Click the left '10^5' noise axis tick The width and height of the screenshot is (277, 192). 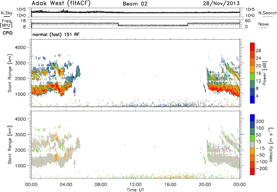(21, 10)
